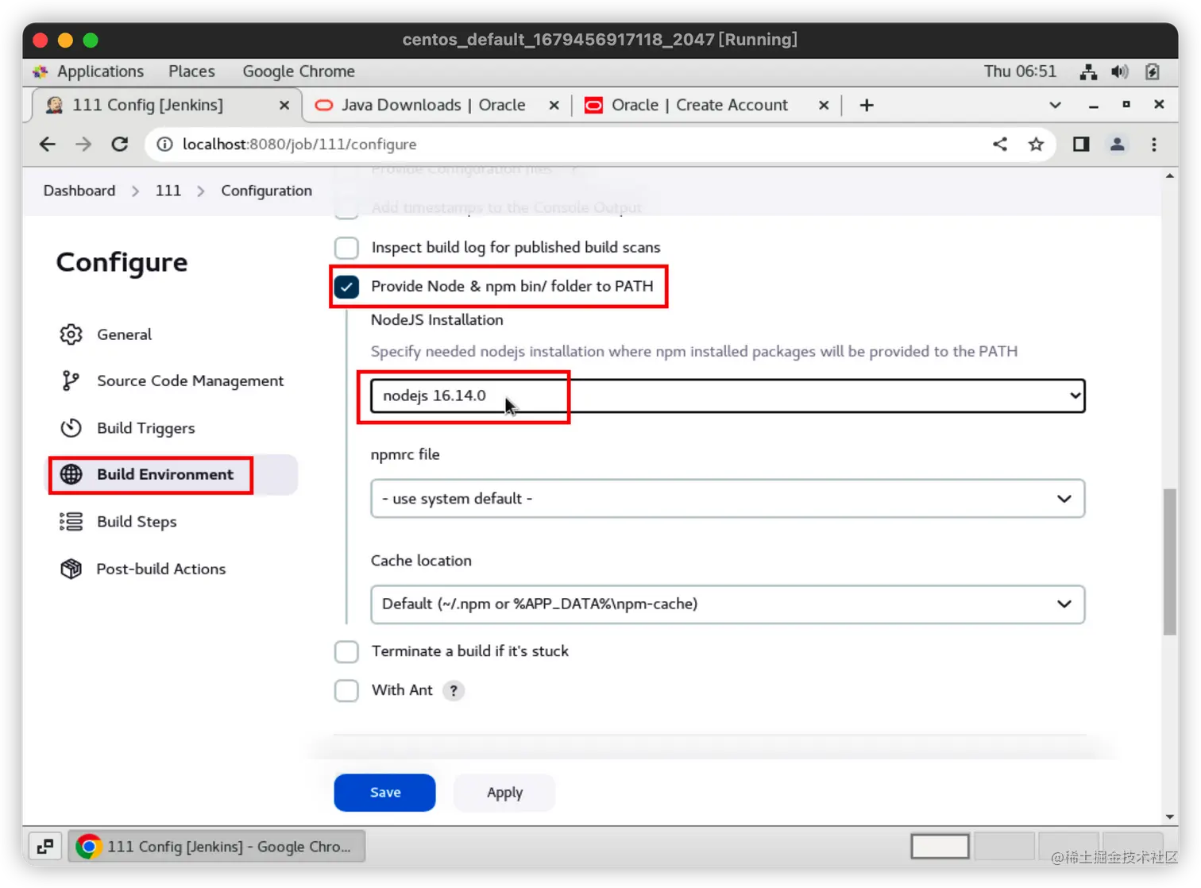Bookmark this page with the star icon
Viewport: 1201px width, 888px height.
[x=1036, y=144]
